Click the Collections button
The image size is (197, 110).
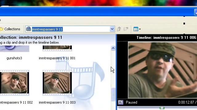10,29
